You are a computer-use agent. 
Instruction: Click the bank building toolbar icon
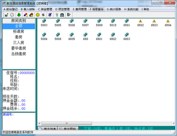coord(62,15)
